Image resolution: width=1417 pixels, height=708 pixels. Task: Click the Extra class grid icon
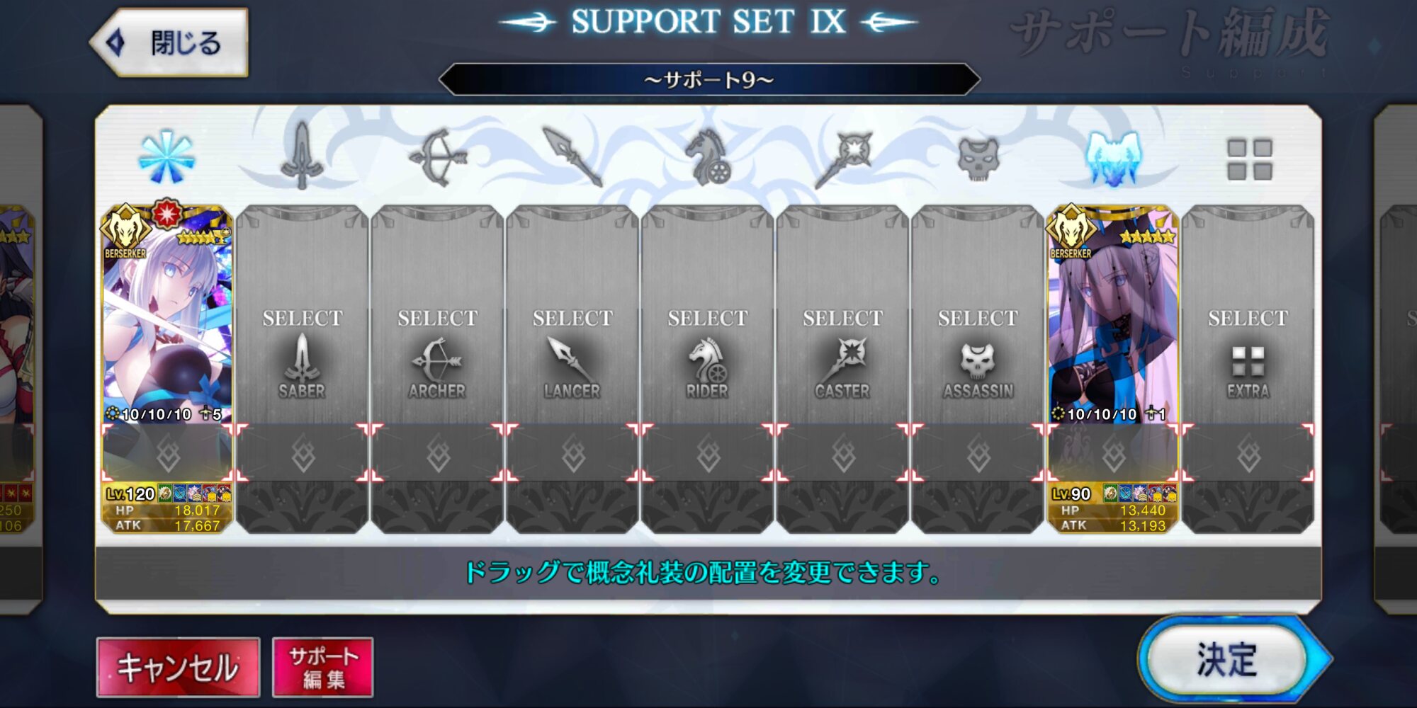1249,159
